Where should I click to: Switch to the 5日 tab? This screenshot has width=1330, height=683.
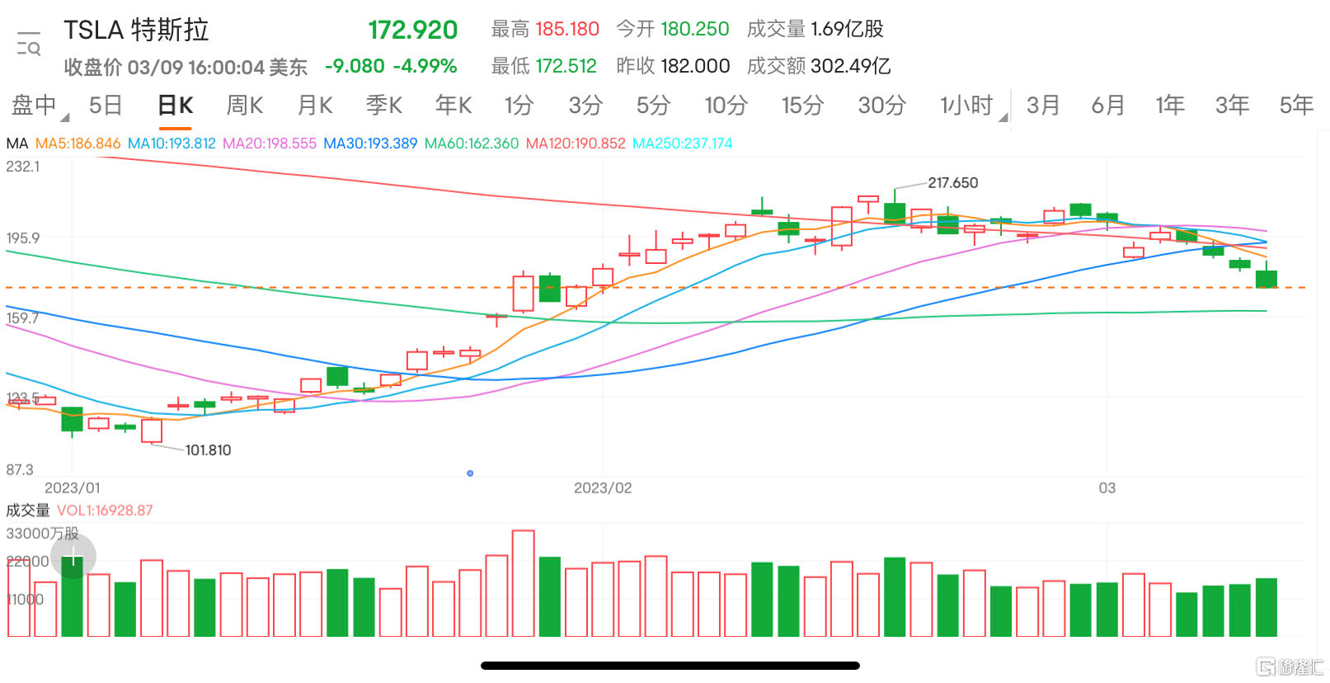(x=106, y=106)
